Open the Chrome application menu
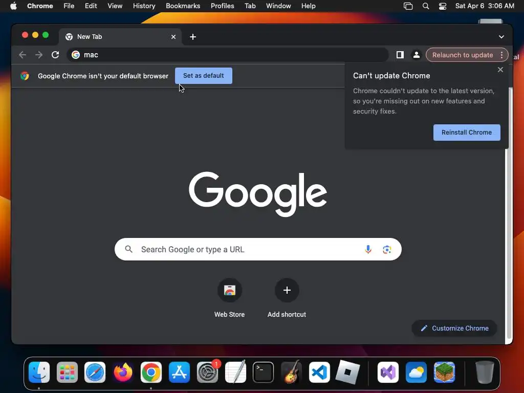 tap(40, 6)
